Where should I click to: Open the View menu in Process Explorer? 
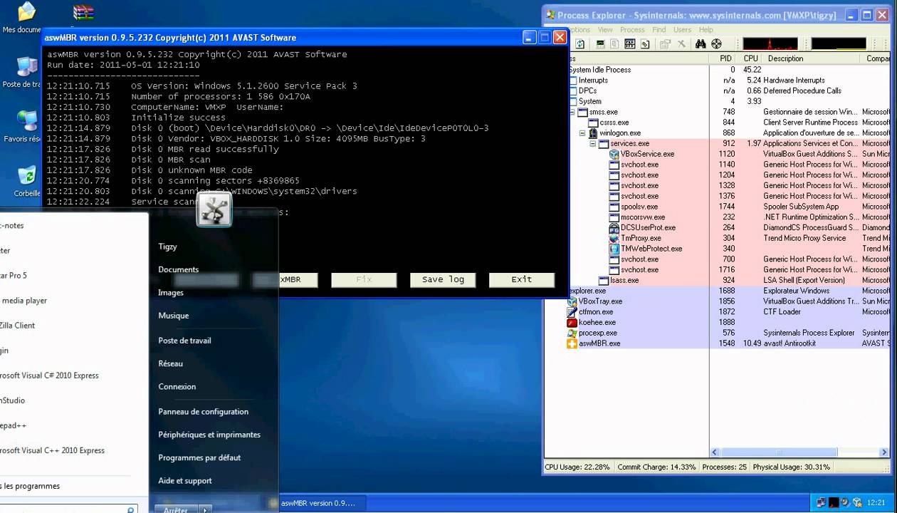click(x=605, y=30)
